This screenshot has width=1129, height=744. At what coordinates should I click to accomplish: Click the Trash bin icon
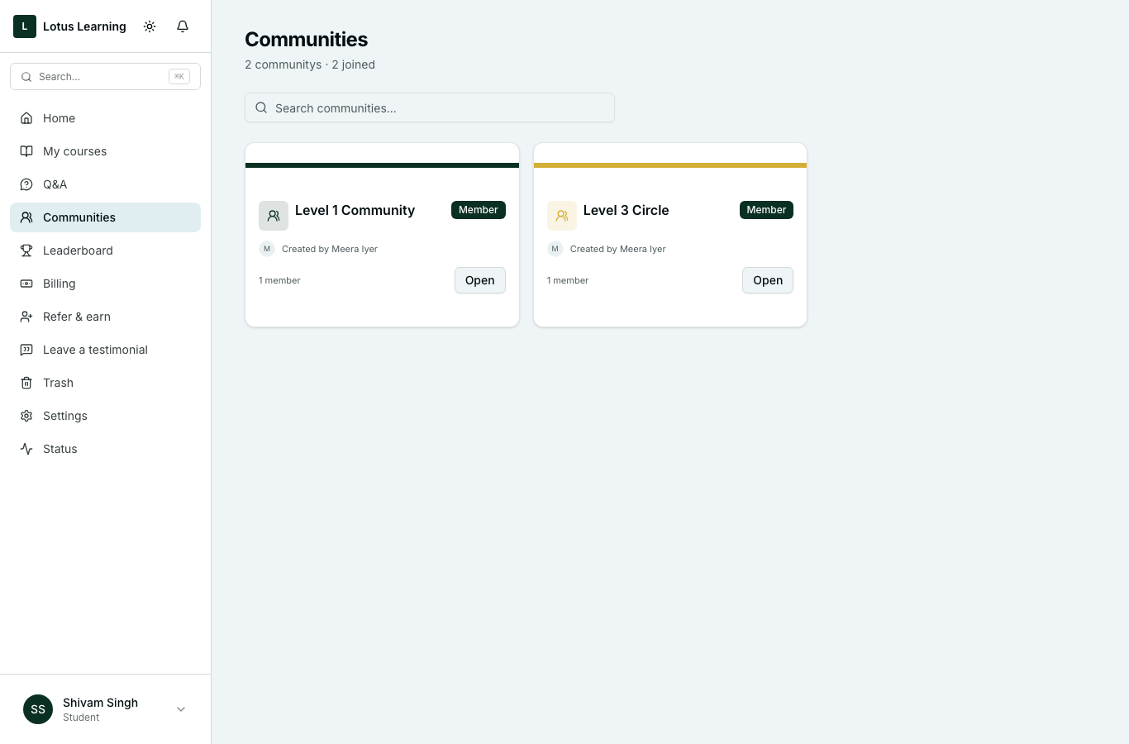26,383
